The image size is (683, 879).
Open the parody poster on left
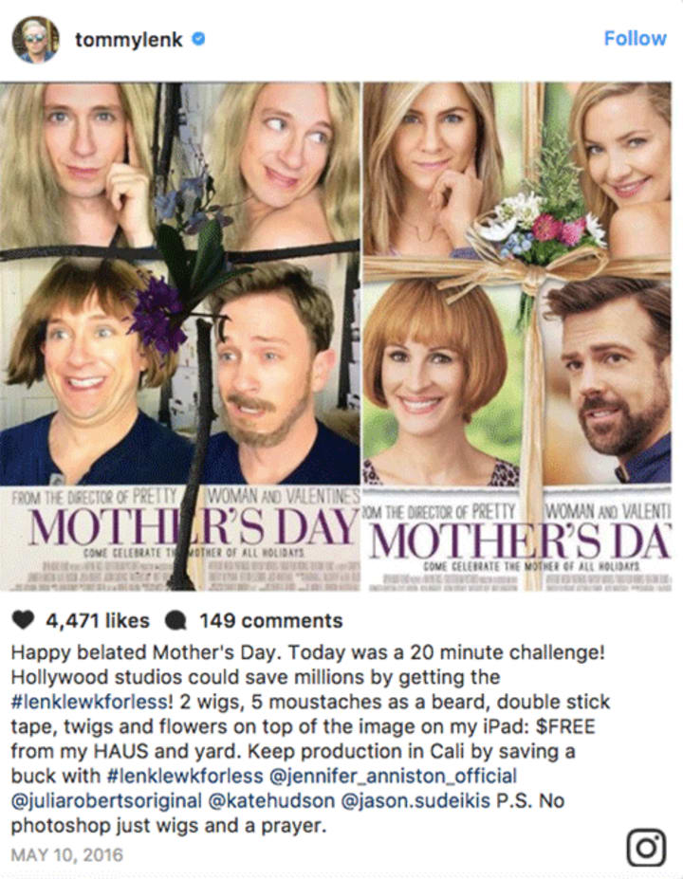180,337
